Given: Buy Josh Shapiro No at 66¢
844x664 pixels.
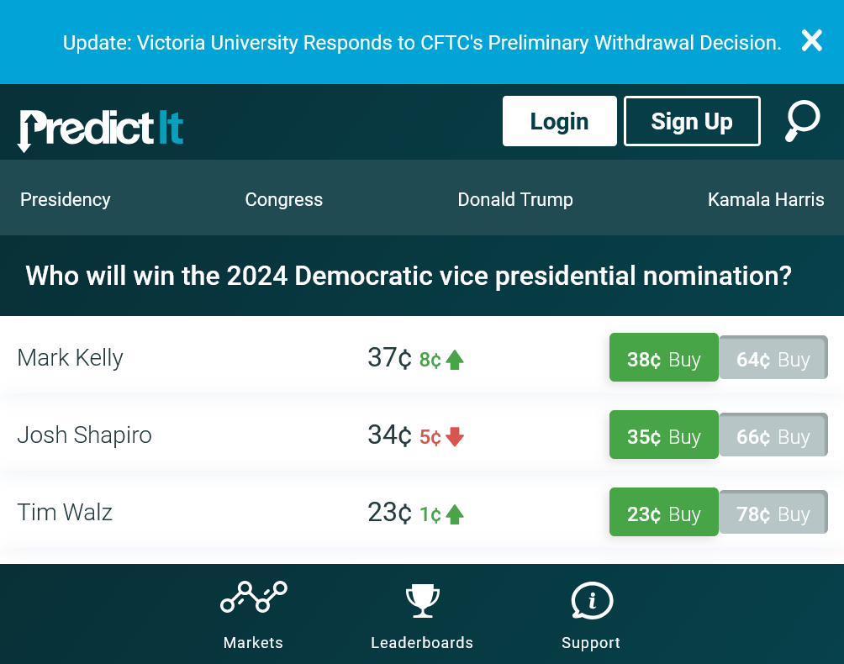Looking at the screenshot, I should [773, 435].
